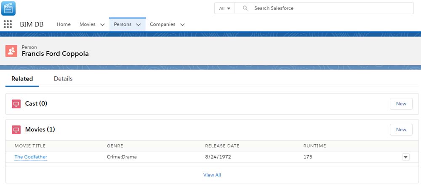The image size is (421, 187).
Task: Click New button in Movies section
Action: pos(401,130)
